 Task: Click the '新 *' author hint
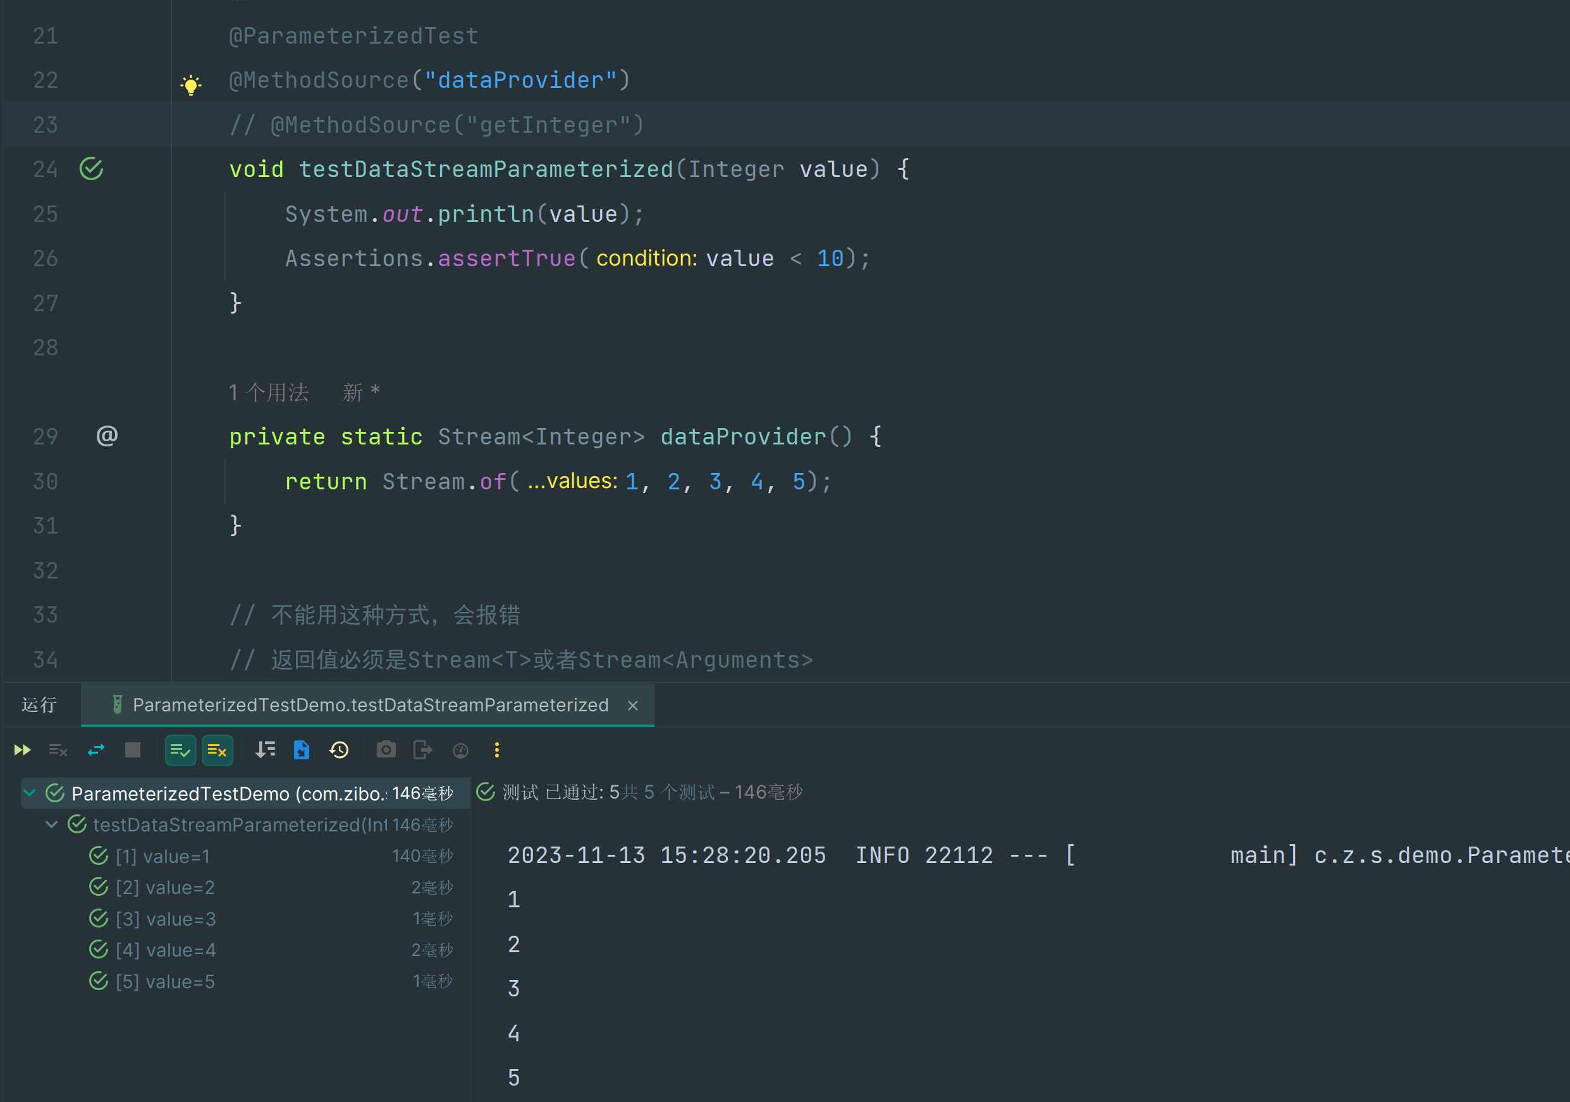(362, 393)
